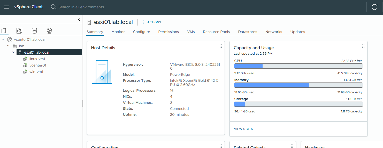Click the State value Connected
Screen dimensions: 383x148
click(x=179, y=109)
